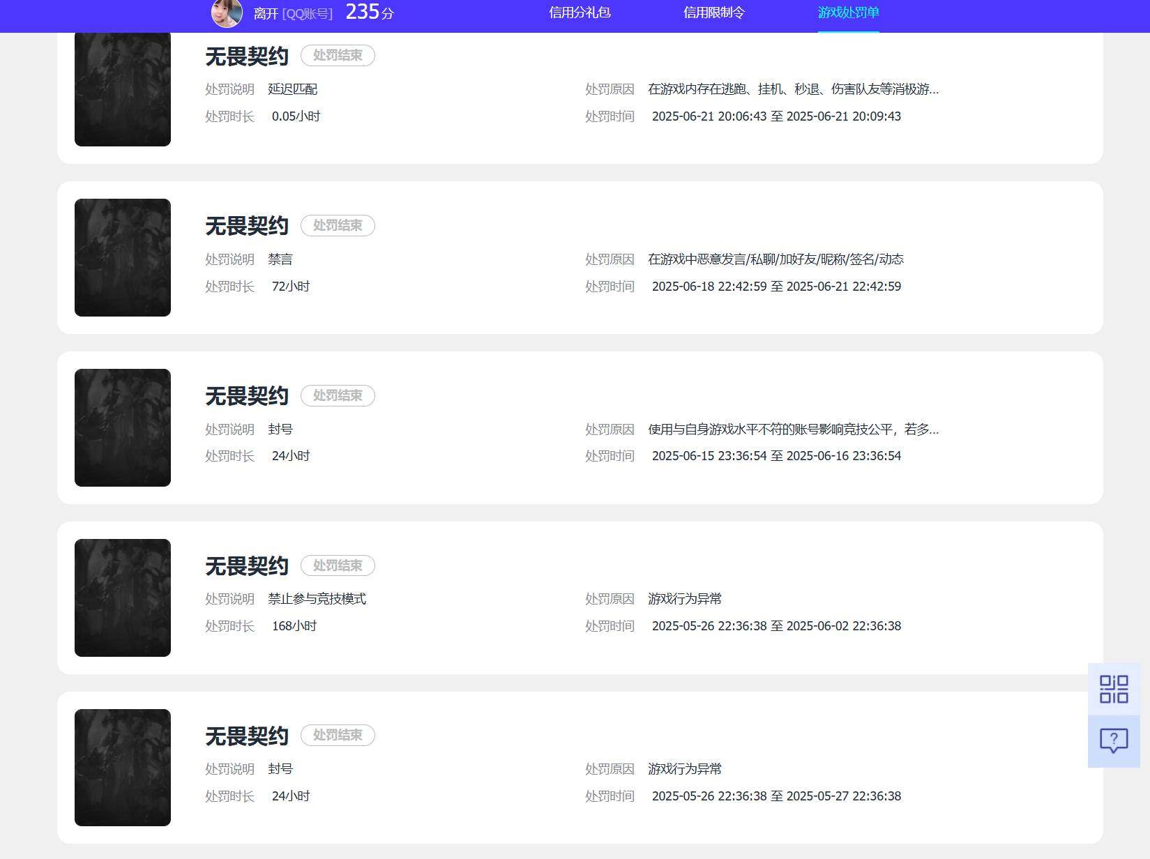1150x859 pixels.
Task: Click game thumbnail of 禁言 record
Action: [x=123, y=257]
